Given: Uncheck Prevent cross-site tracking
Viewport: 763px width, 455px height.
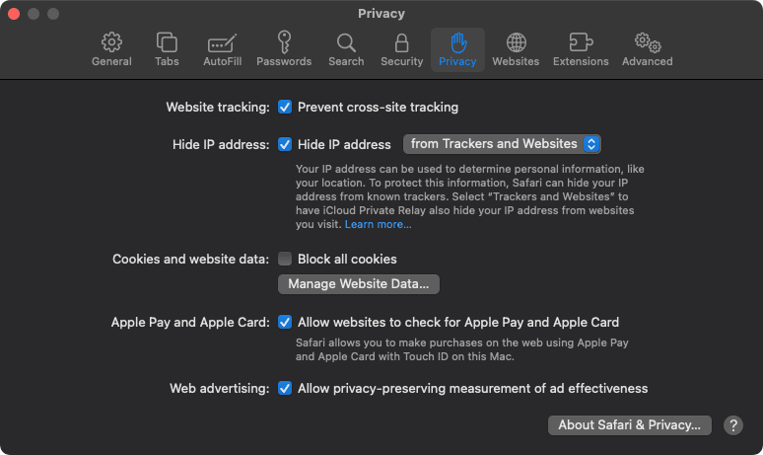Looking at the screenshot, I should (285, 107).
